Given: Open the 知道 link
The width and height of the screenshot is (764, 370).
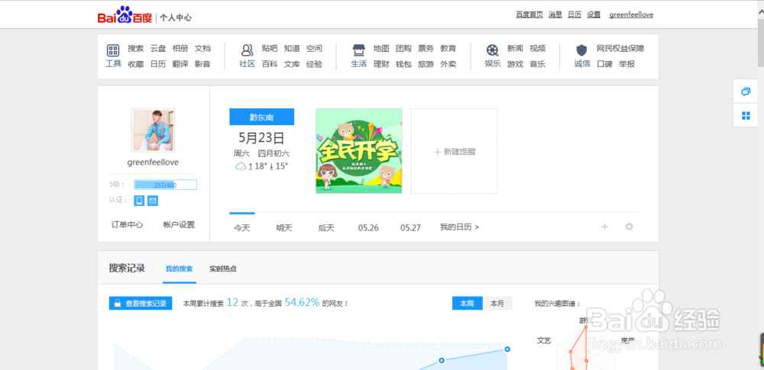Looking at the screenshot, I should 292,48.
